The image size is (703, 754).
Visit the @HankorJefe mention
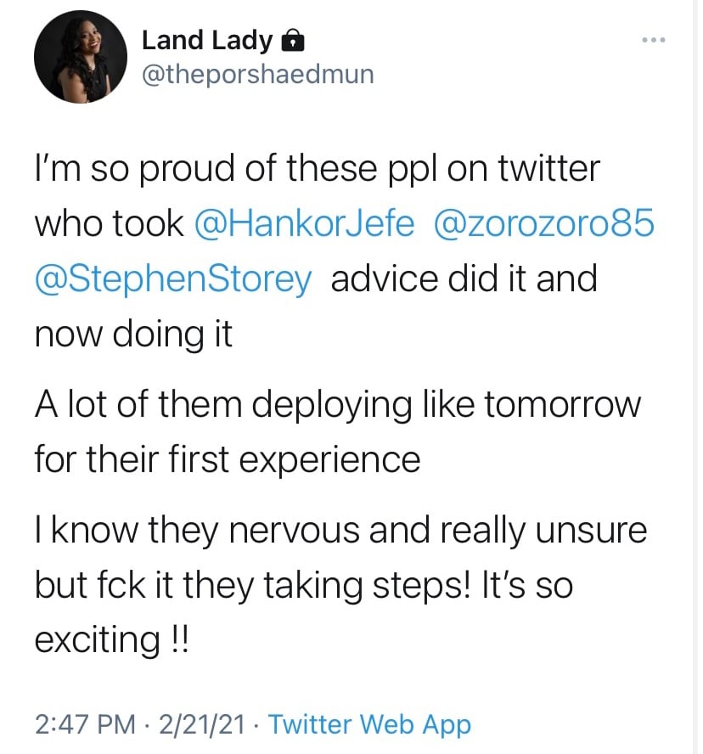(x=304, y=223)
